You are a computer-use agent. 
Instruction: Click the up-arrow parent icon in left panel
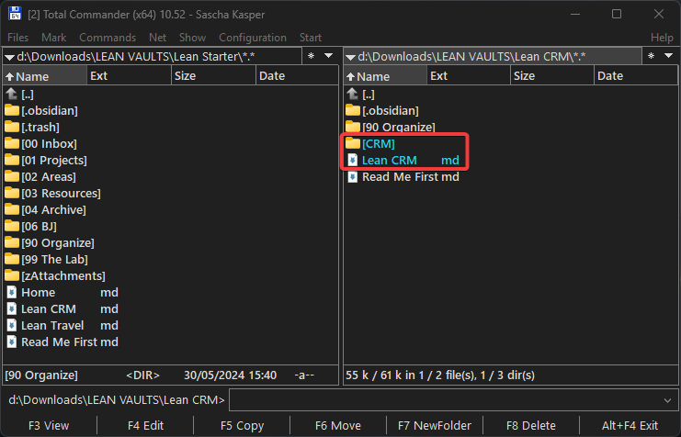12,94
